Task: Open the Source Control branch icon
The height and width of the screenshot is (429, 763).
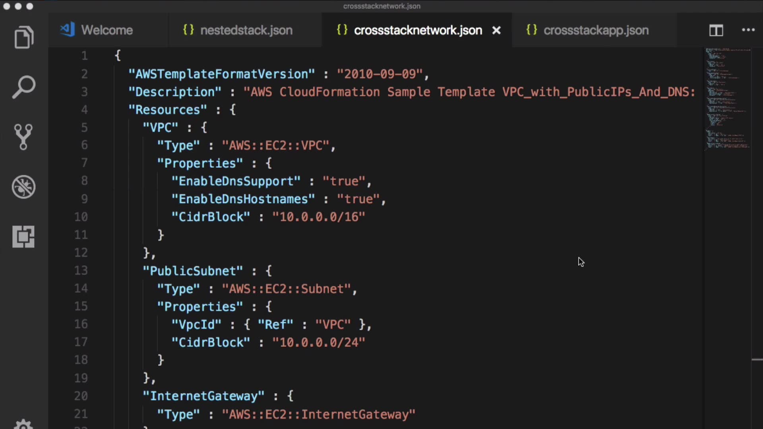Action: pyautogui.click(x=23, y=137)
